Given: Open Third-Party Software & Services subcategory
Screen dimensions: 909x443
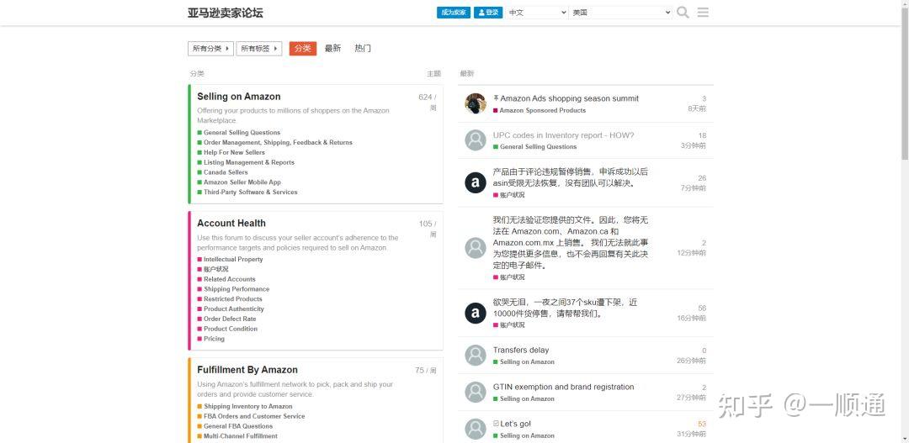Looking at the screenshot, I should point(251,192).
